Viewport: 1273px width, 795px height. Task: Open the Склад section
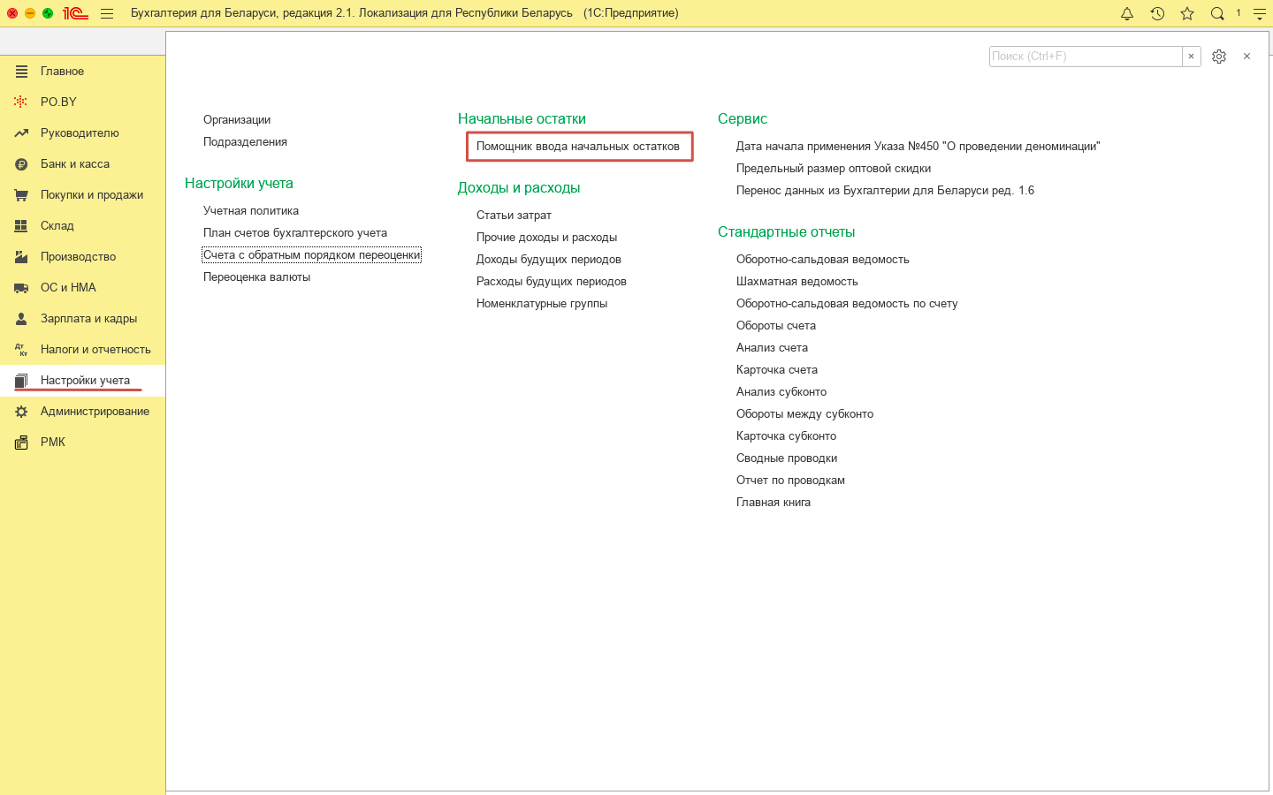(57, 226)
